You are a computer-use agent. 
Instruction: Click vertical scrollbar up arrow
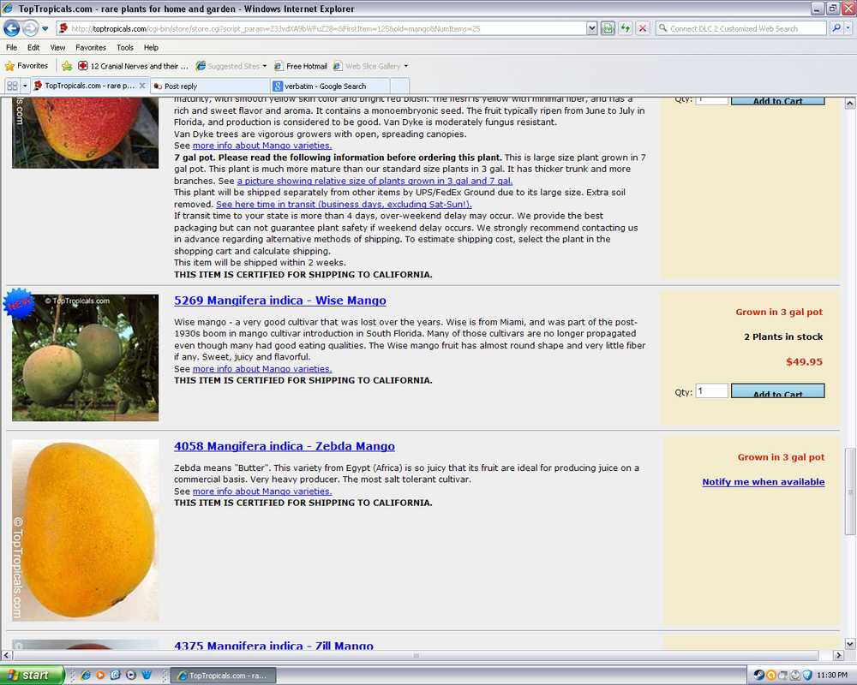(850, 103)
